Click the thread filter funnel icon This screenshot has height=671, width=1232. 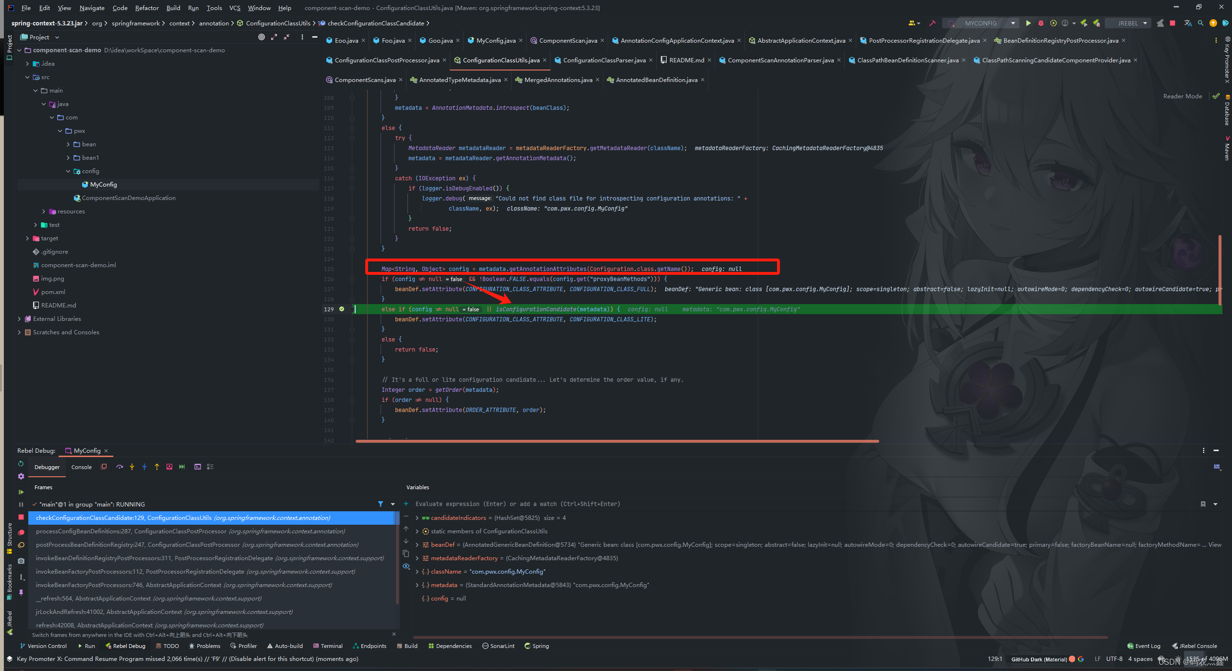381,504
